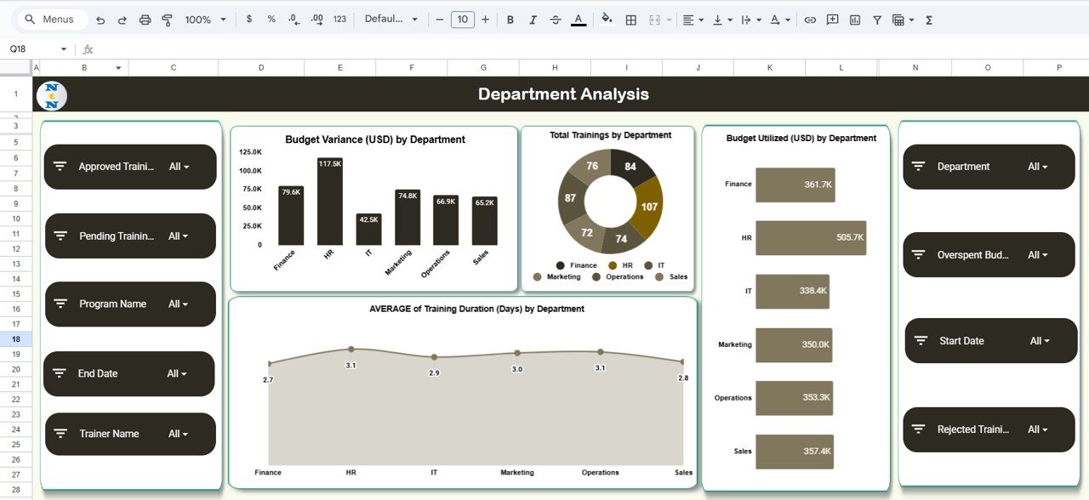
Task: Apply percent format
Action: [x=271, y=19]
